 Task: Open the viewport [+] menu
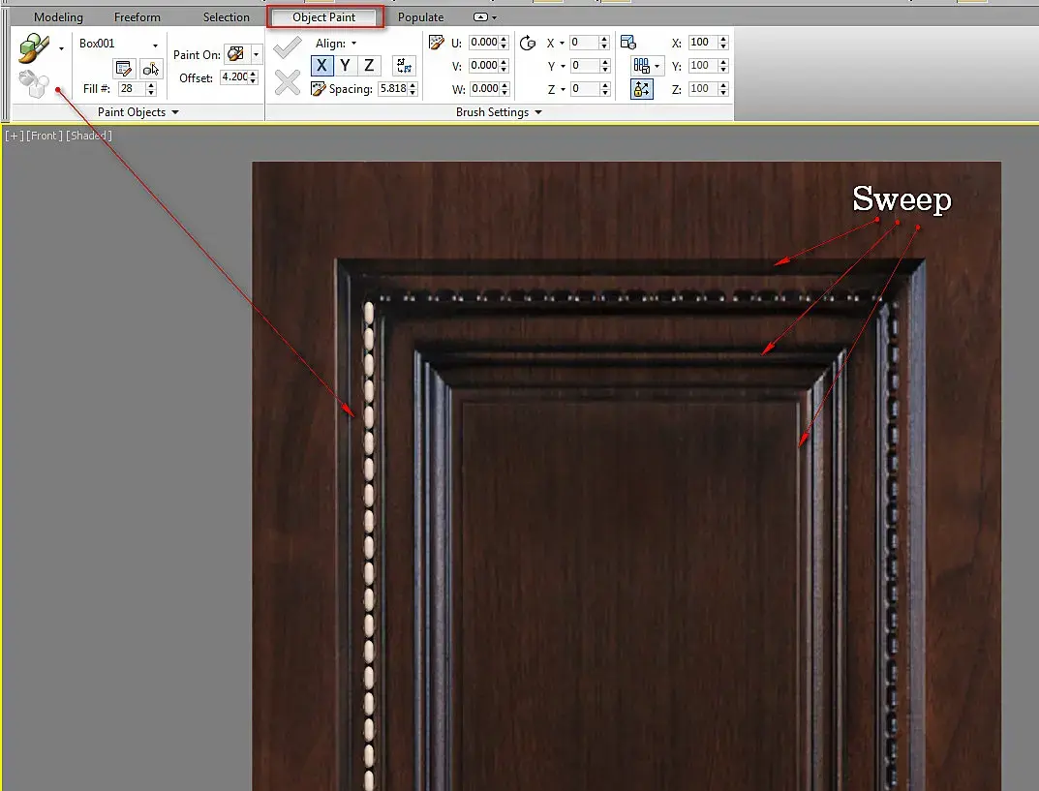coord(14,136)
